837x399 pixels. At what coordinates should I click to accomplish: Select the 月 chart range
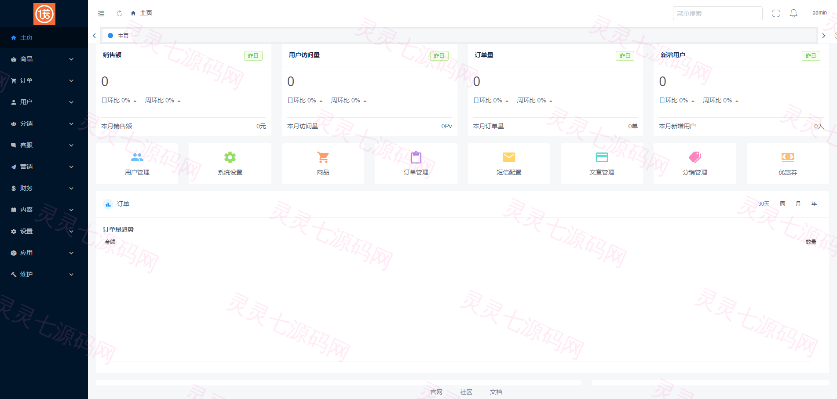click(798, 204)
